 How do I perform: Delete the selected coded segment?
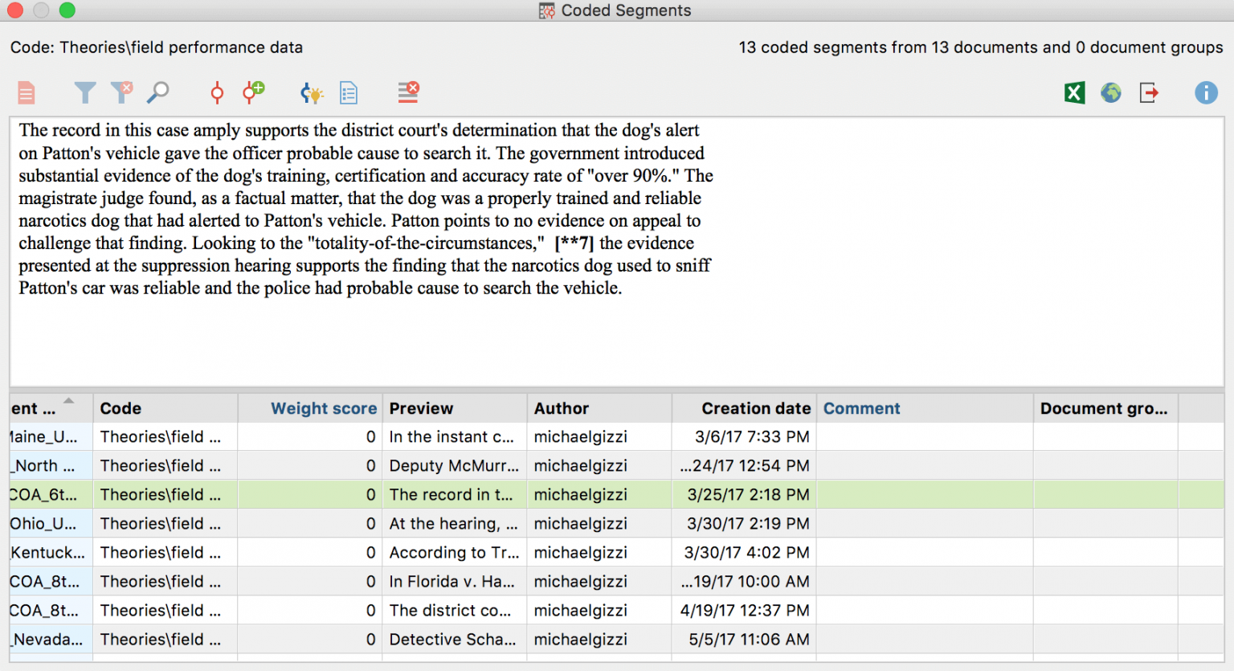pyautogui.click(x=408, y=92)
